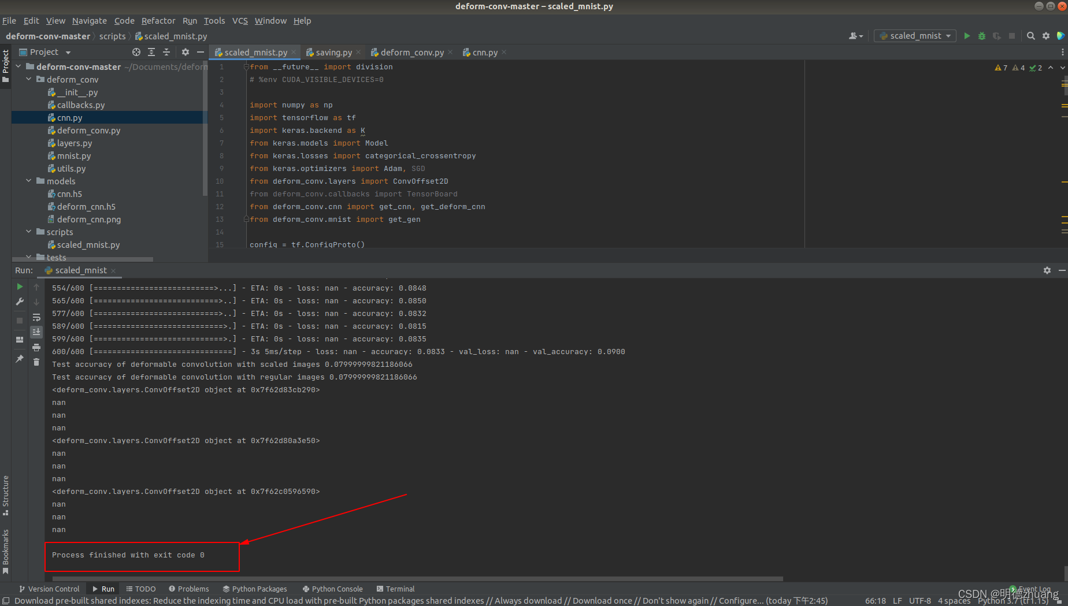Open Run panel settings gear

1047,270
